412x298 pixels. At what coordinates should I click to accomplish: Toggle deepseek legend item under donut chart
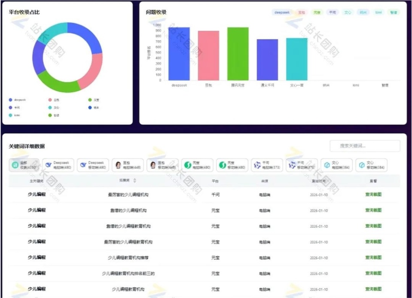pos(17,100)
